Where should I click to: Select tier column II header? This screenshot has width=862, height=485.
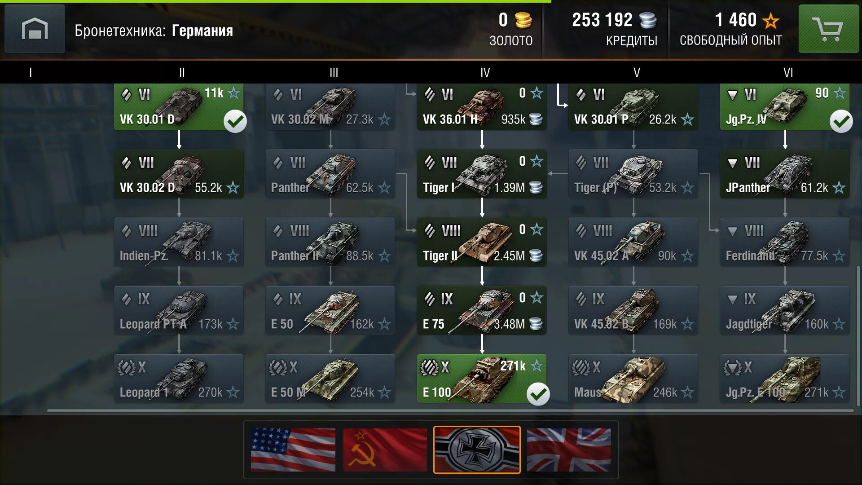tap(182, 72)
